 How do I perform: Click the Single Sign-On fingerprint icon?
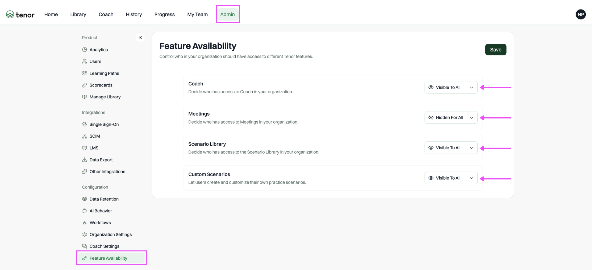point(85,124)
